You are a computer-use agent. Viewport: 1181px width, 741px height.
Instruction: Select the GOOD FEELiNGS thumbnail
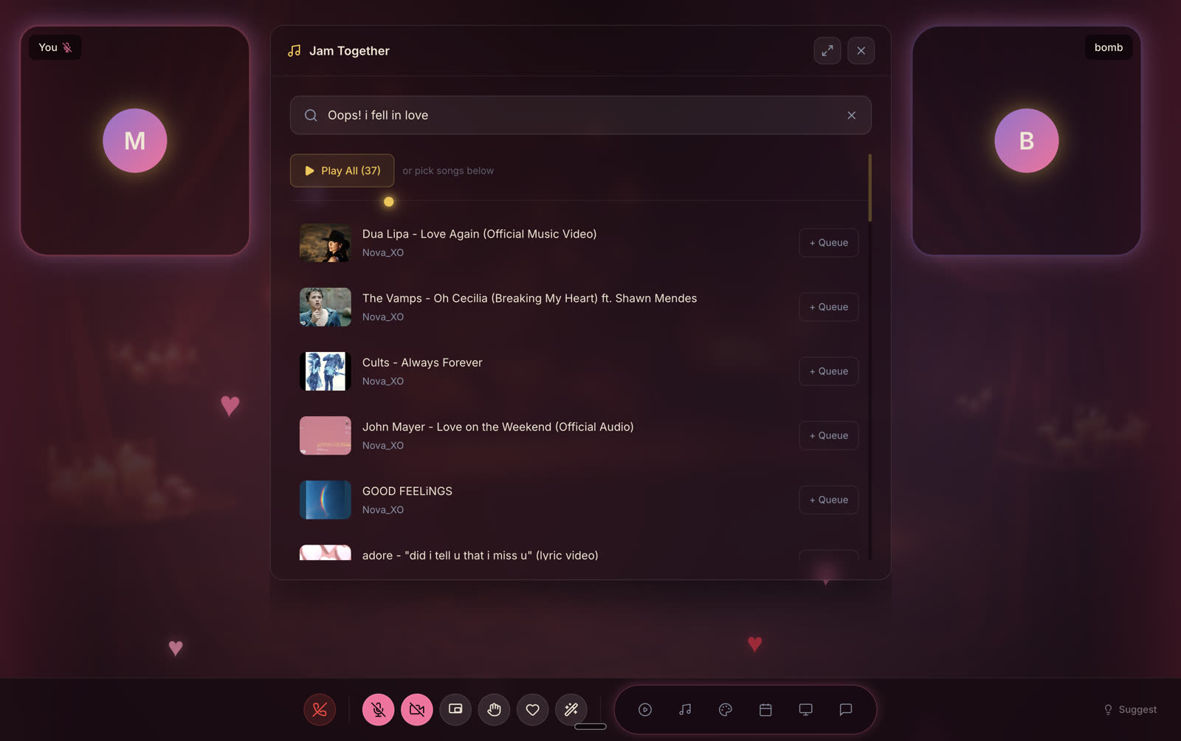click(326, 500)
